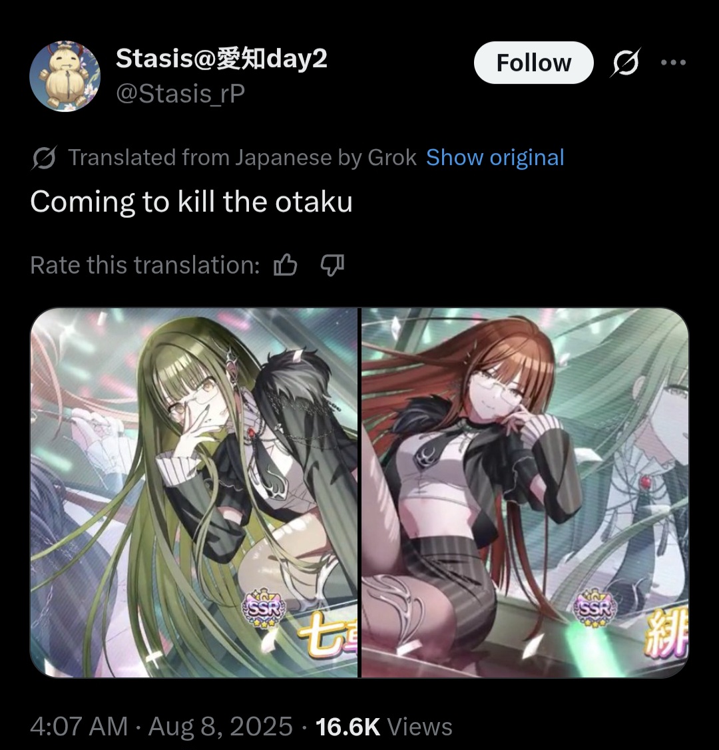719x750 pixels.
Task: Show original Japanese text
Action: coord(495,158)
